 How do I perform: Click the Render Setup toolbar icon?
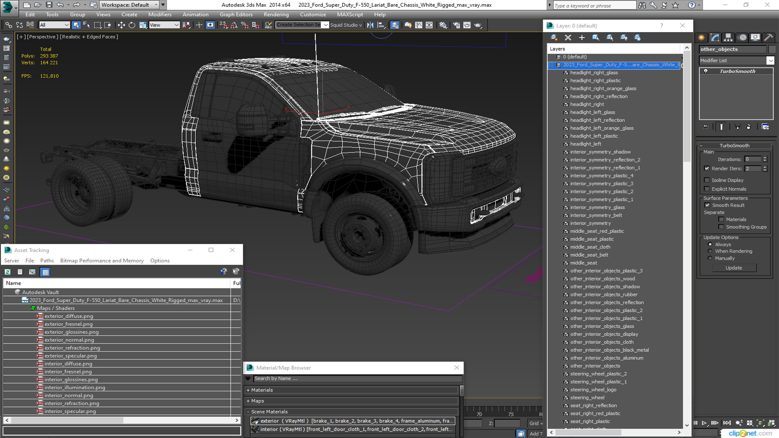(x=456, y=25)
